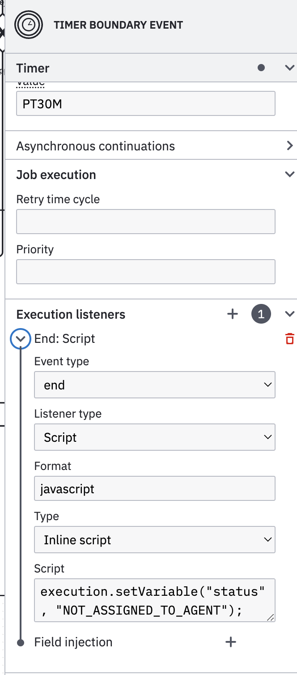Add a field injection entry
Image resolution: width=297 pixels, height=675 pixels.
point(230,642)
